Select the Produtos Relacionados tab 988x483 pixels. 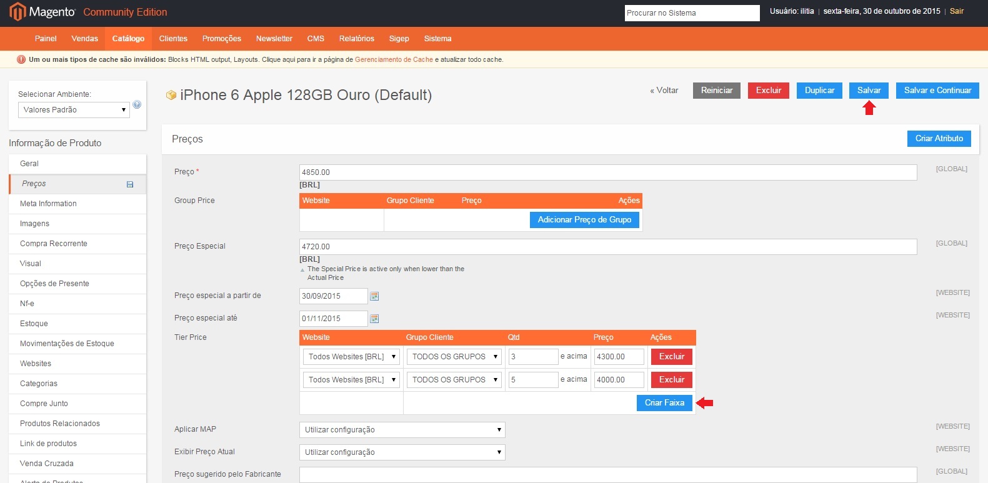click(x=77, y=424)
